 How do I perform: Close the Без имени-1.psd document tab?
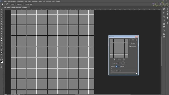[x=29, y=7]
